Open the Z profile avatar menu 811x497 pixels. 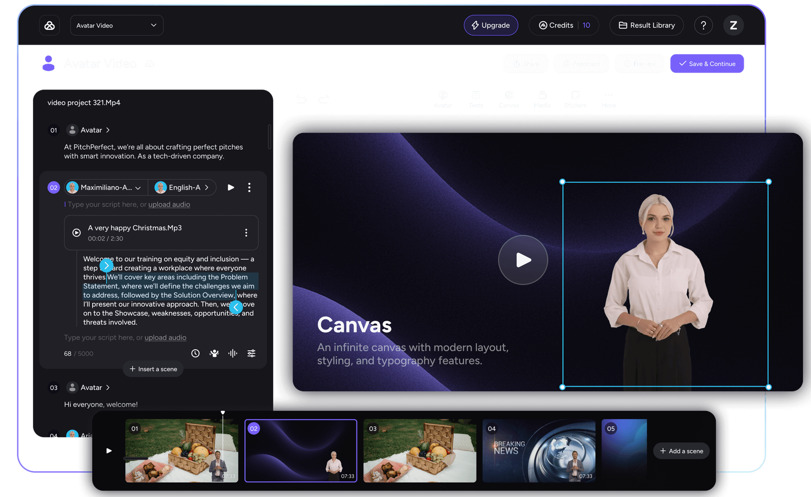(x=733, y=25)
